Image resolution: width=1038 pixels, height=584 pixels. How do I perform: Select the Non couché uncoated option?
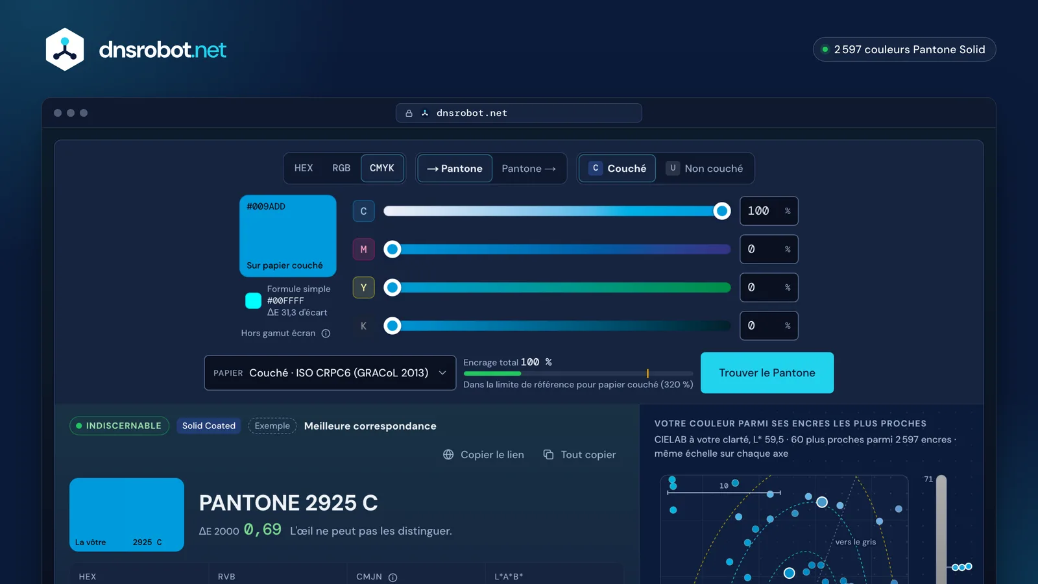coord(705,169)
